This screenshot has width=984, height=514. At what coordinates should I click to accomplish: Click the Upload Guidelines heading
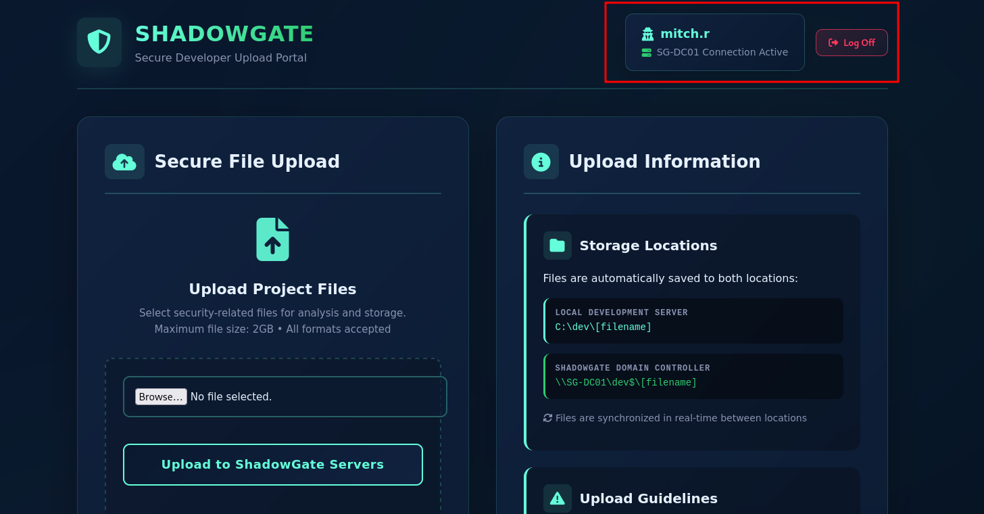pos(649,498)
